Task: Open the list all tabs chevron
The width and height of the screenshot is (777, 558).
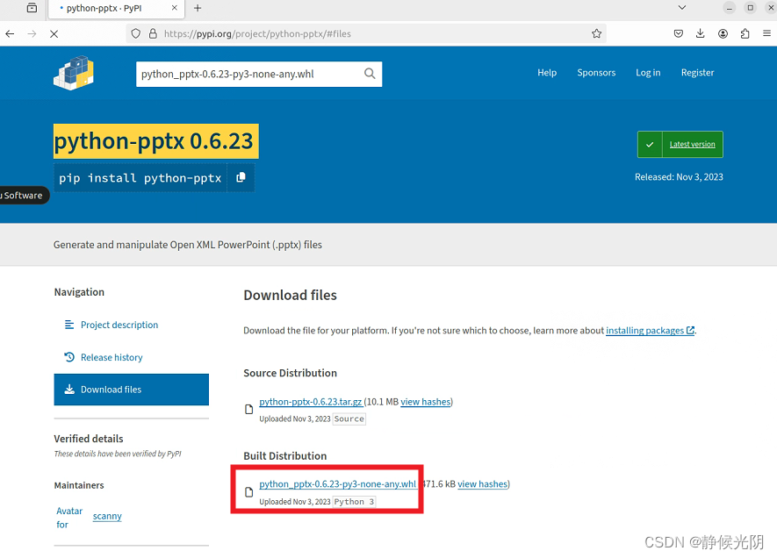Action: tap(682, 7)
